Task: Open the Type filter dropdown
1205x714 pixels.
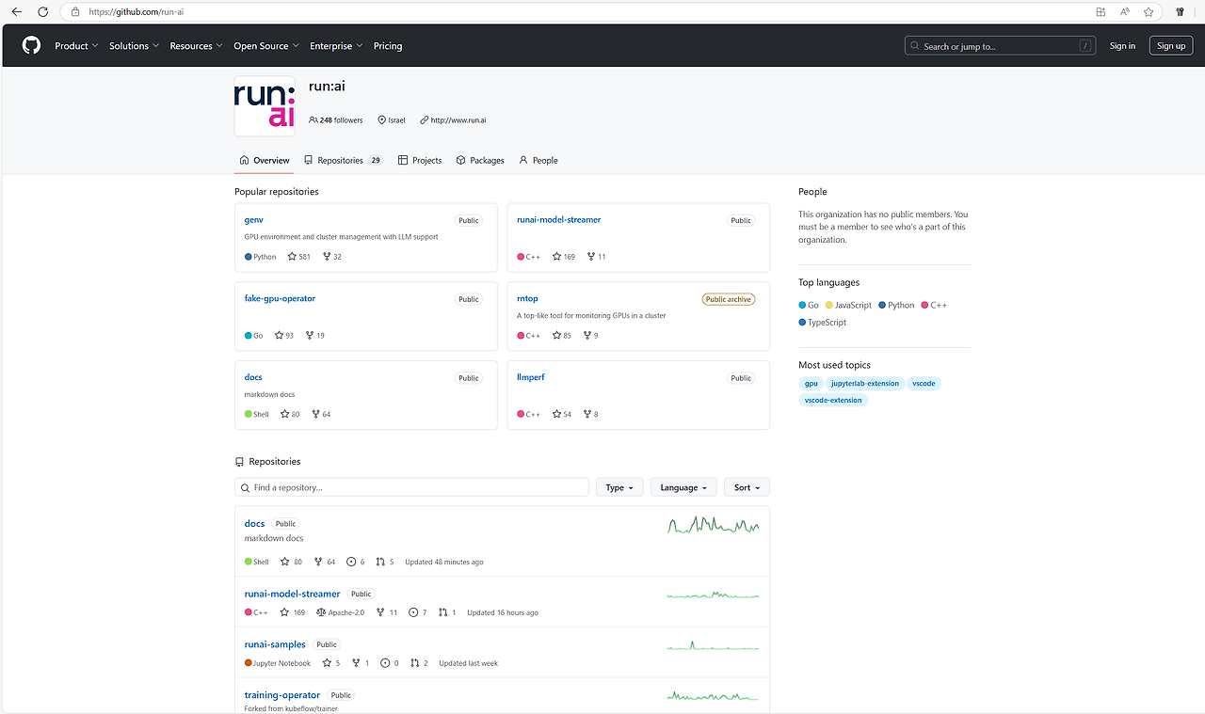Action: 619,487
